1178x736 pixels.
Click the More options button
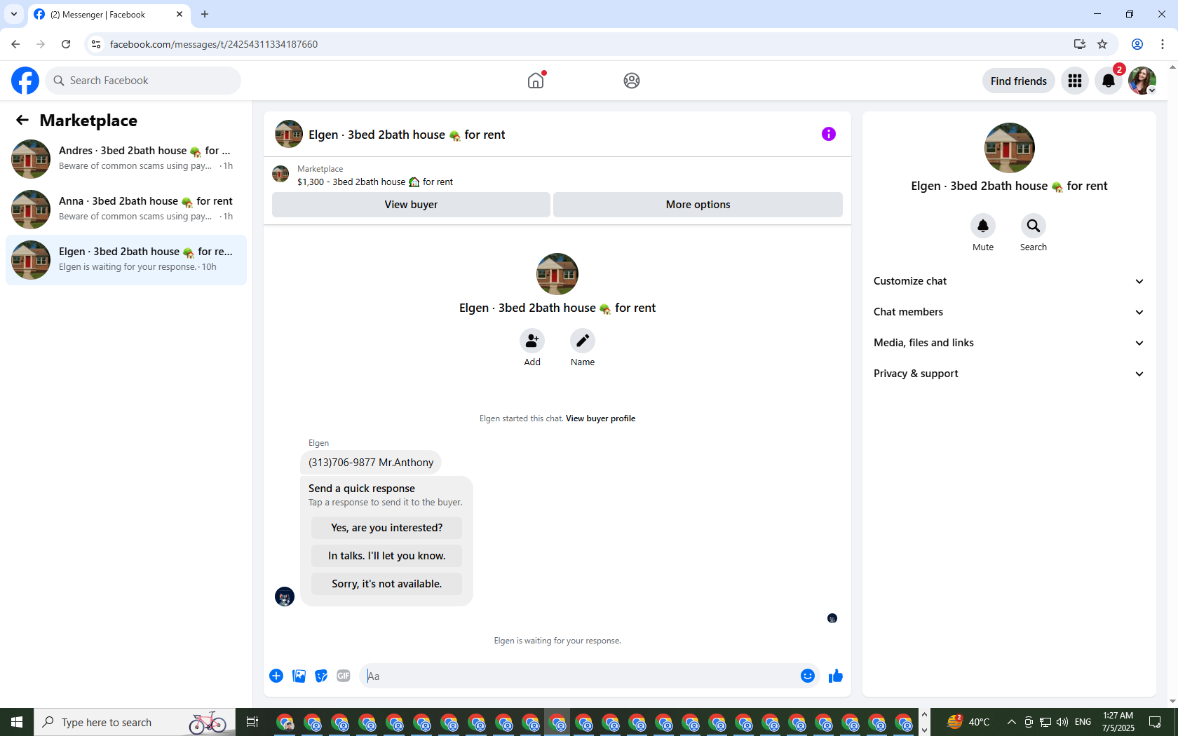(x=698, y=205)
